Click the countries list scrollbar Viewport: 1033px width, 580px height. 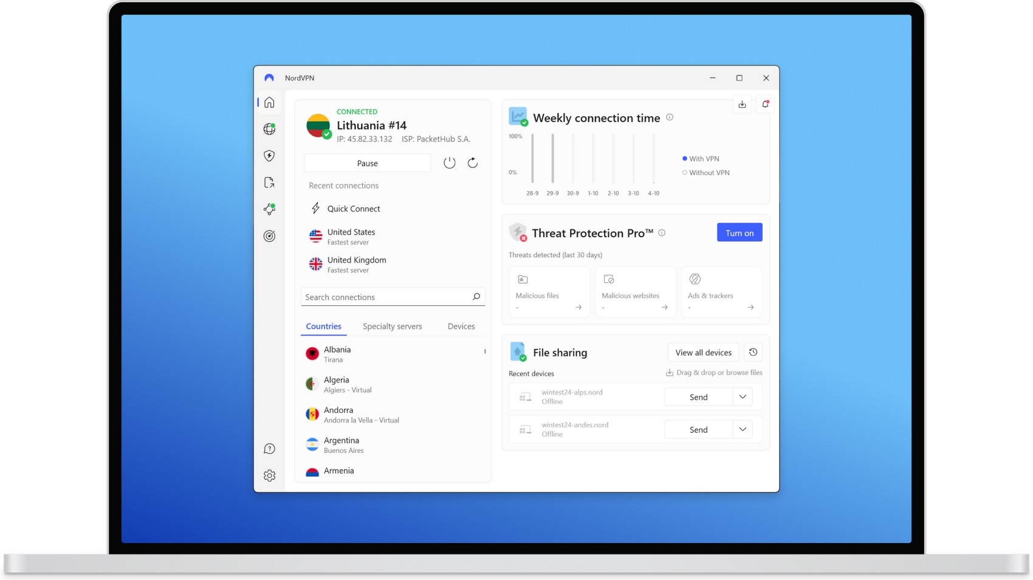click(485, 351)
